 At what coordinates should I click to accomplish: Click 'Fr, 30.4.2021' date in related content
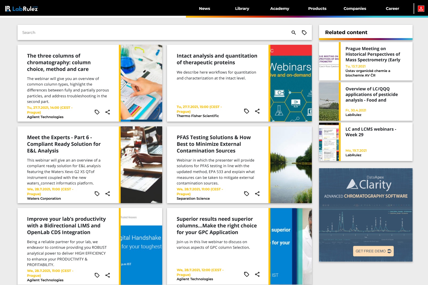click(x=356, y=110)
